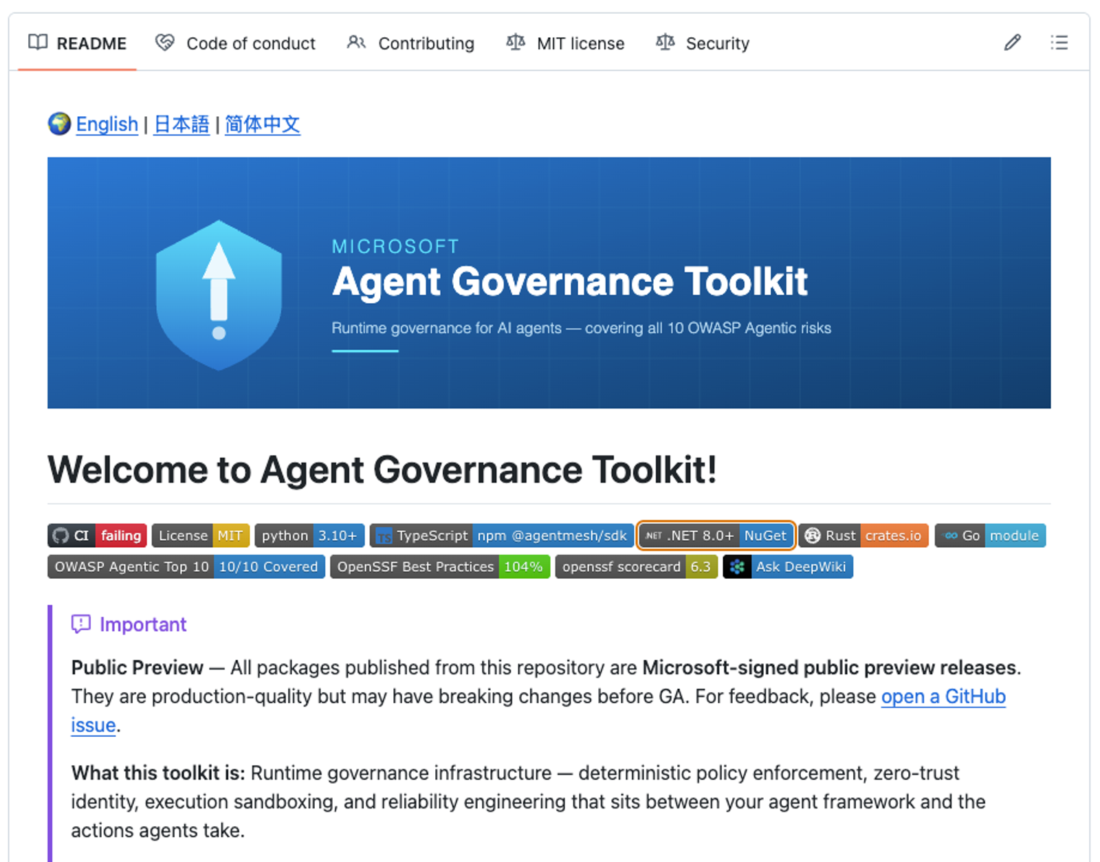
Task: Open the Security tab
Action: point(703,43)
